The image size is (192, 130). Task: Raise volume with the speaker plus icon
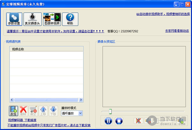click(181, 121)
